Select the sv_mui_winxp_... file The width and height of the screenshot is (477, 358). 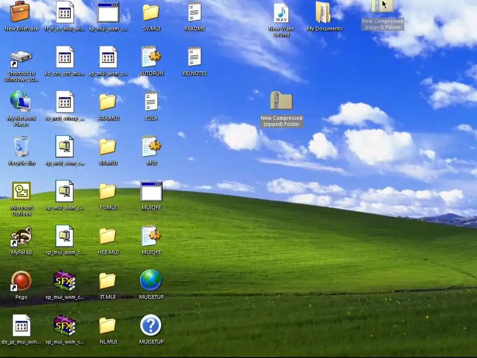pos(64,102)
